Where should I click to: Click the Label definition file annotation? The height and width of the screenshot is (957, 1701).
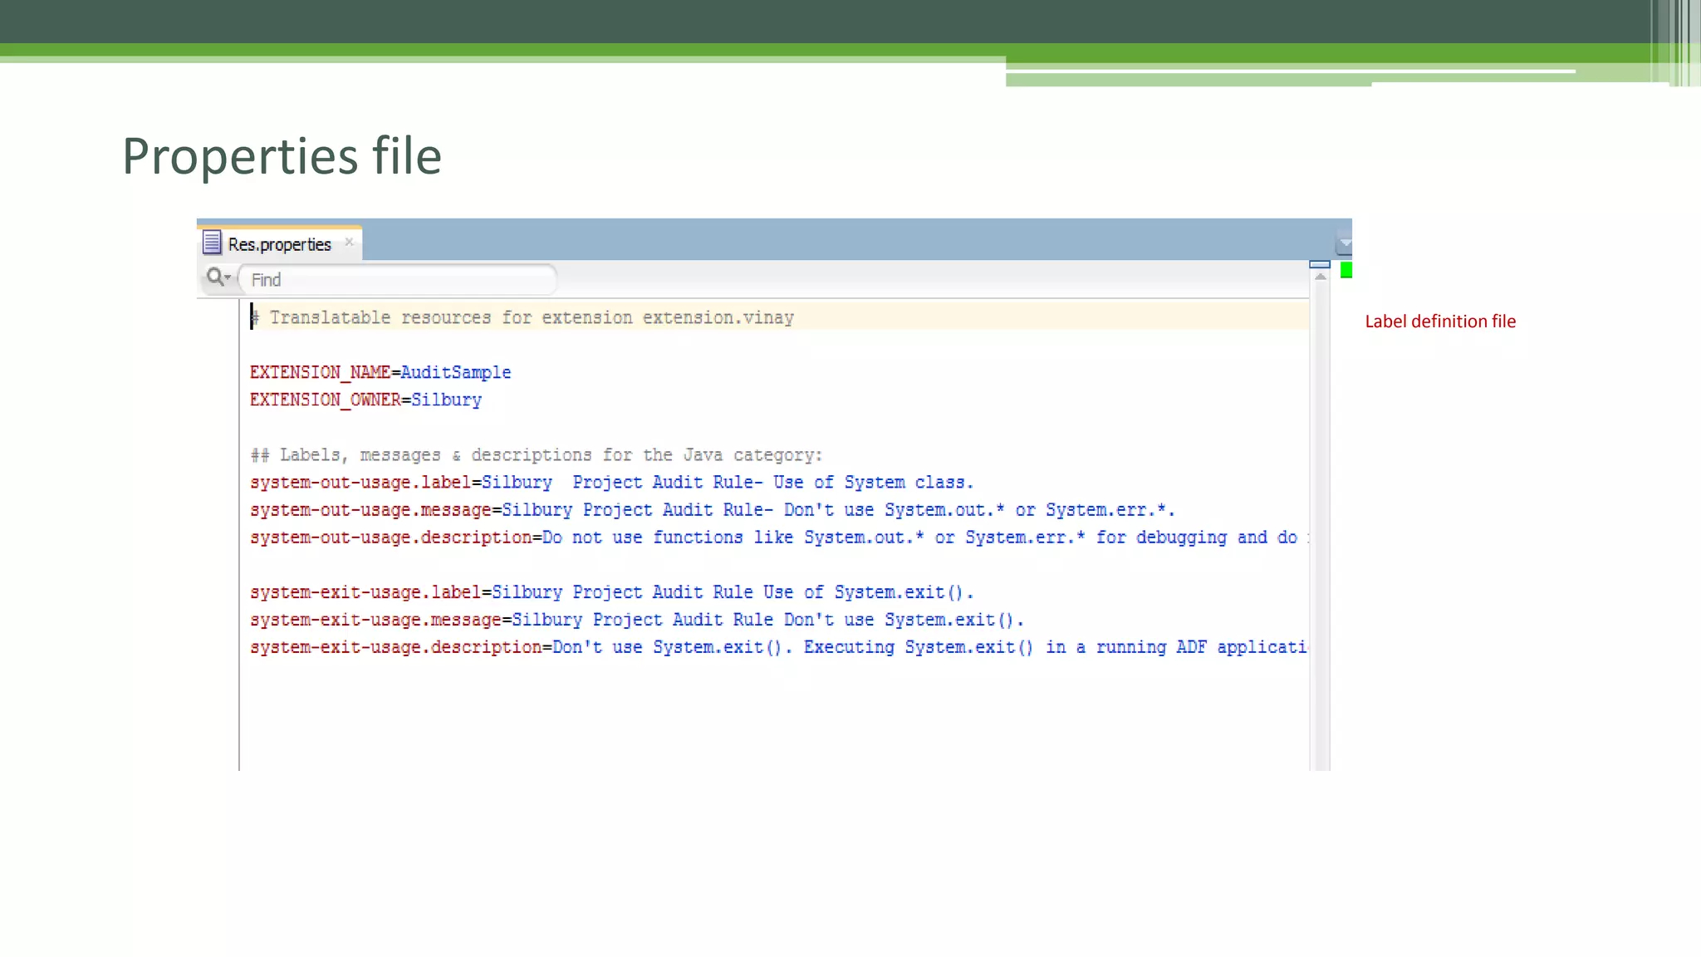1439,321
